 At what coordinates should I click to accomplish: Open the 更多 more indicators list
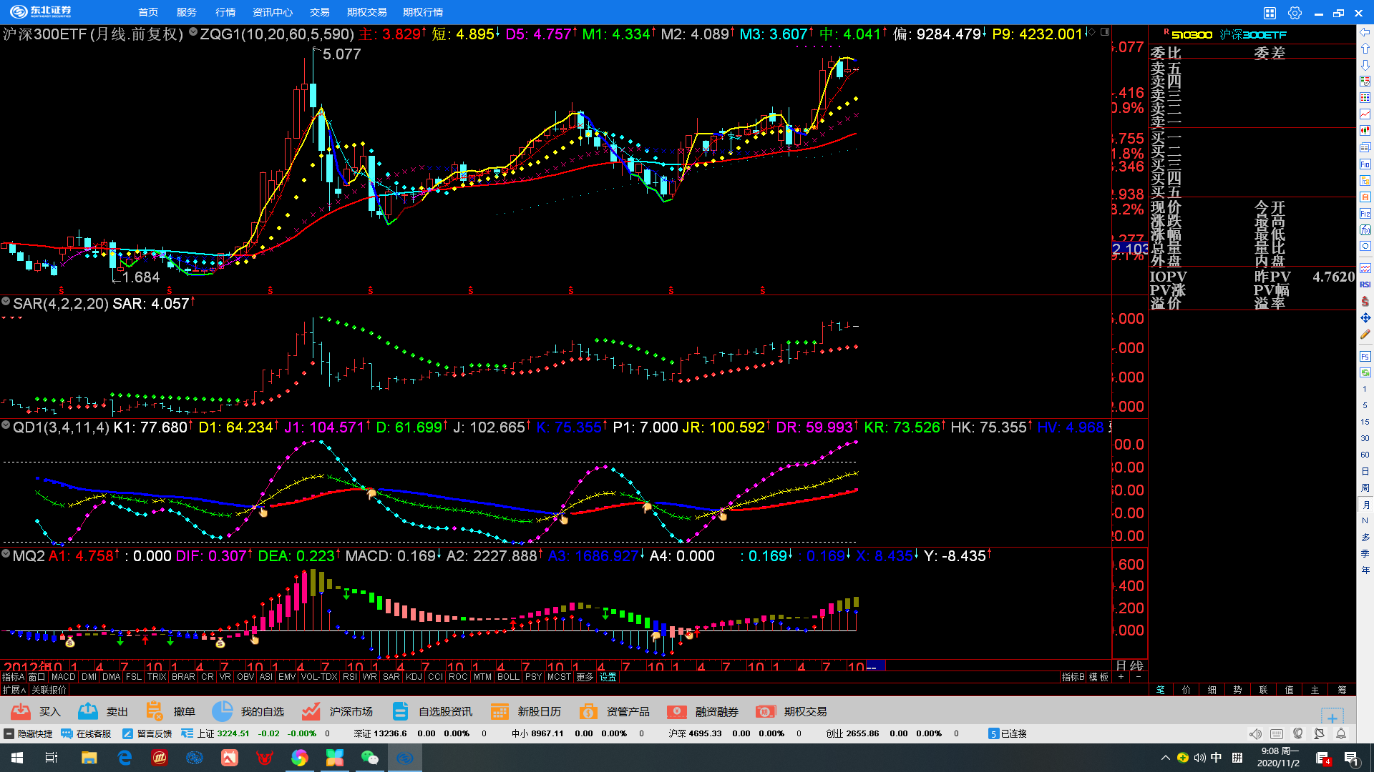tap(585, 677)
